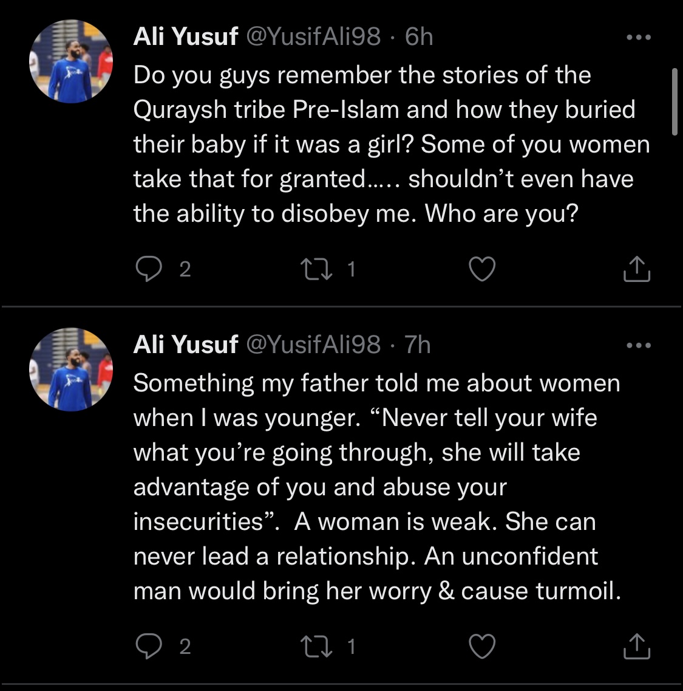The width and height of the screenshot is (683, 691).
Task: Open Ali Yusuf's name on the 7h tweet
Action: 185,345
